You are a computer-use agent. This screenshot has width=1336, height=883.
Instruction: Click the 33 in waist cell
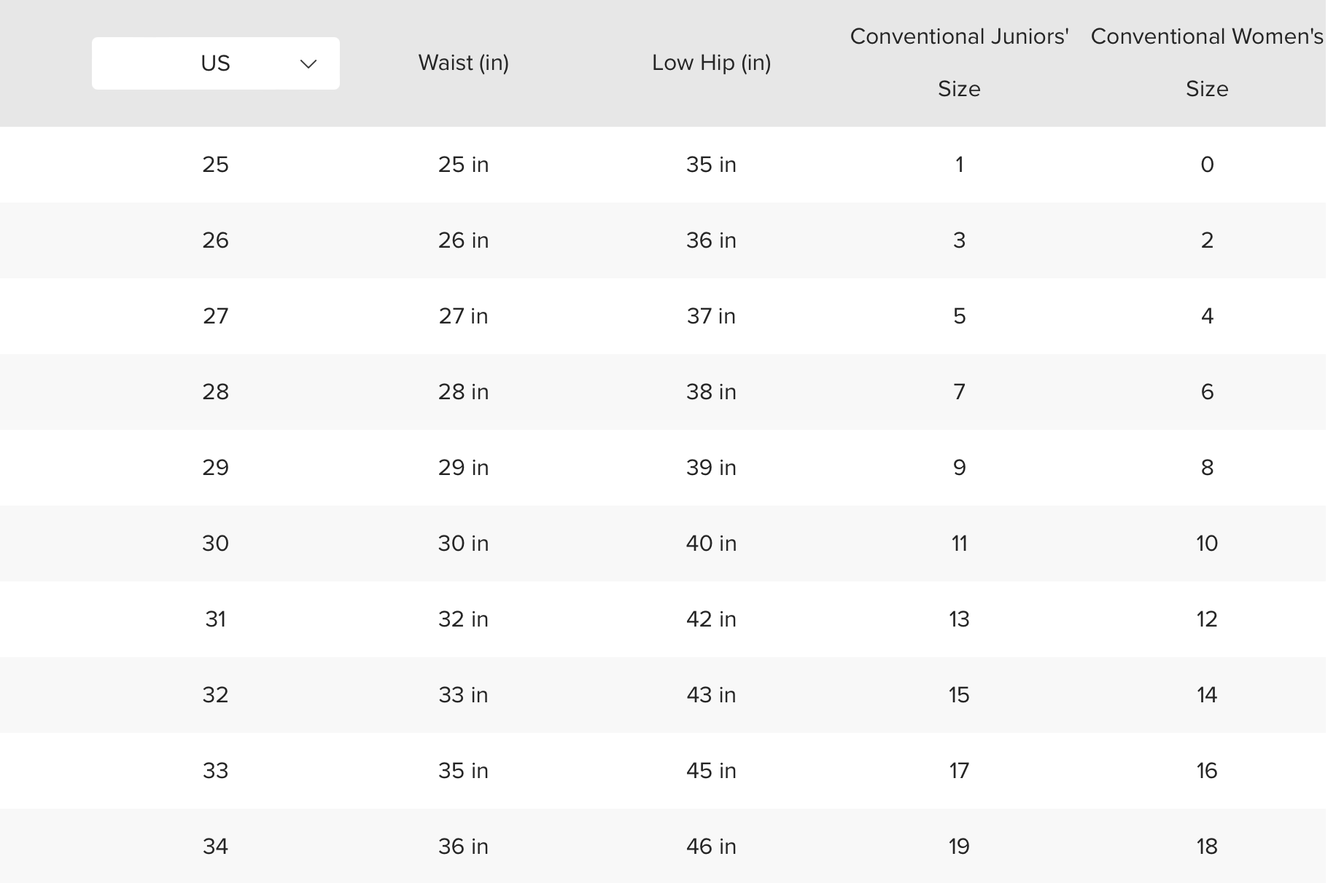tap(463, 695)
